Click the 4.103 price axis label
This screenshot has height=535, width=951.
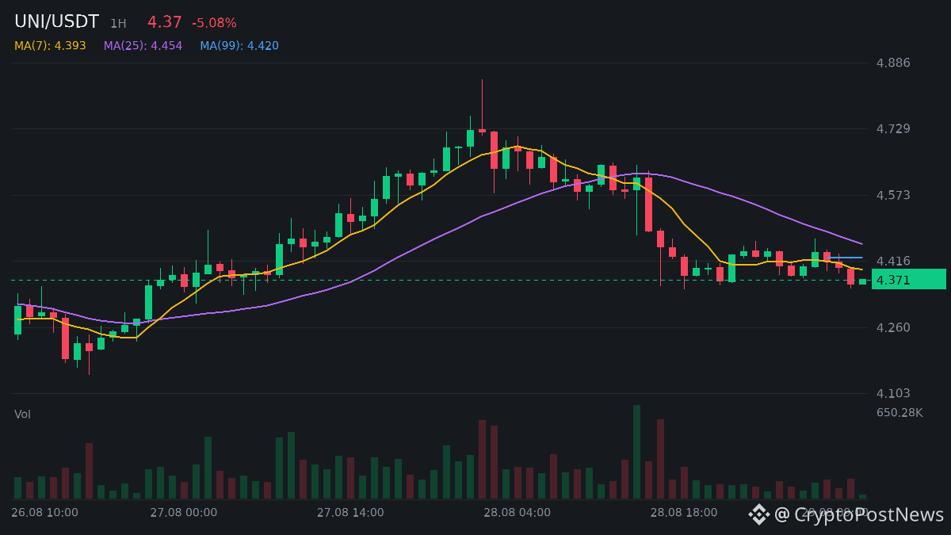[x=893, y=393]
